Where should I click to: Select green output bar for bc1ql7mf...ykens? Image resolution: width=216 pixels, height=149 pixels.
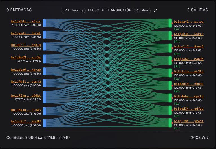coord(170,123)
